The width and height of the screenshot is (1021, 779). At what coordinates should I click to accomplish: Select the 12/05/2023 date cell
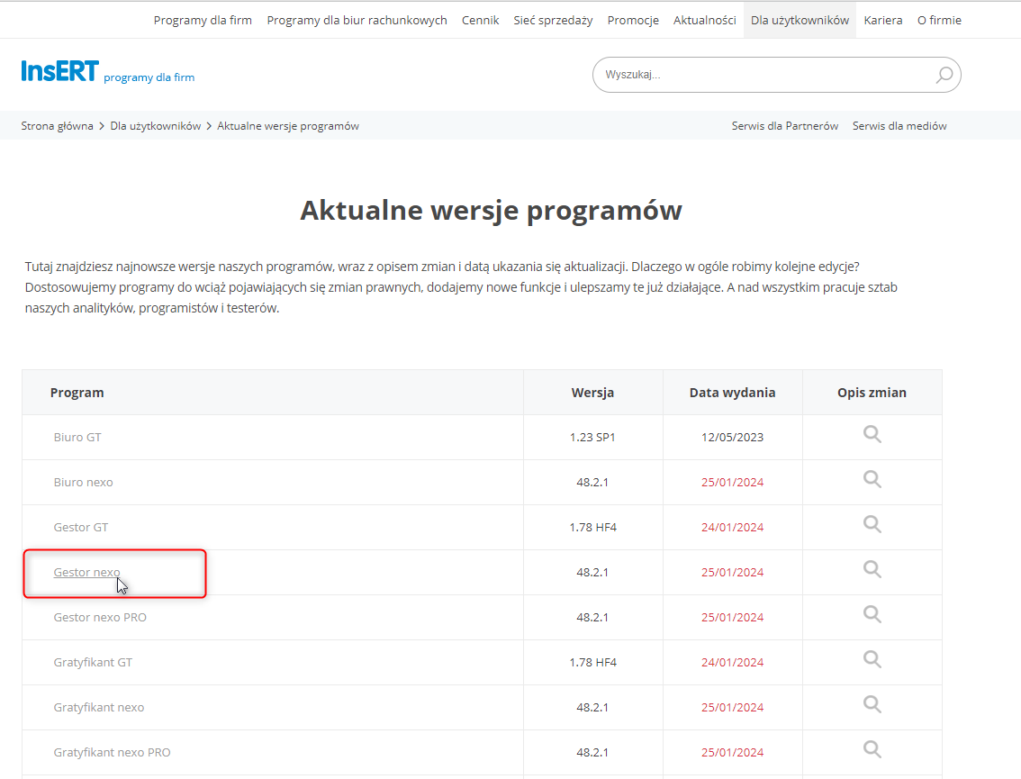pos(733,437)
